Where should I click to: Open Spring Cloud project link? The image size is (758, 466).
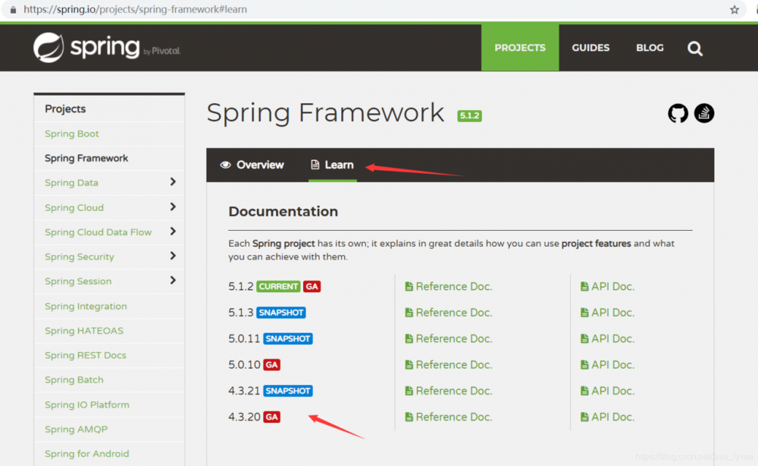74,208
